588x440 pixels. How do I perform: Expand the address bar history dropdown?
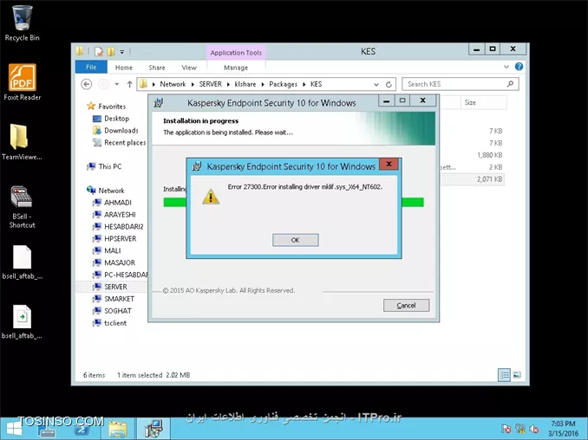click(376, 85)
